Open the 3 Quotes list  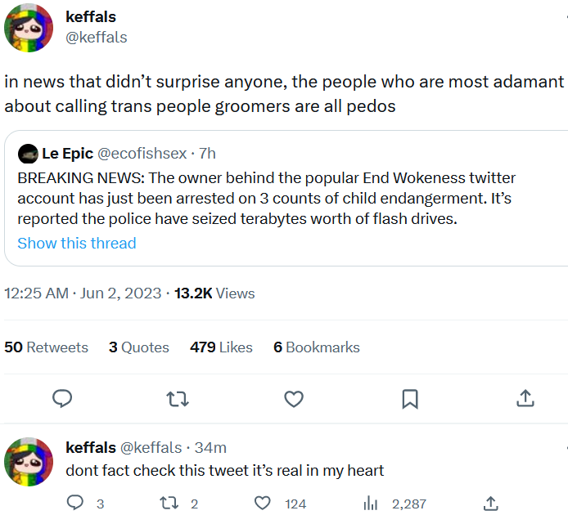[139, 347]
